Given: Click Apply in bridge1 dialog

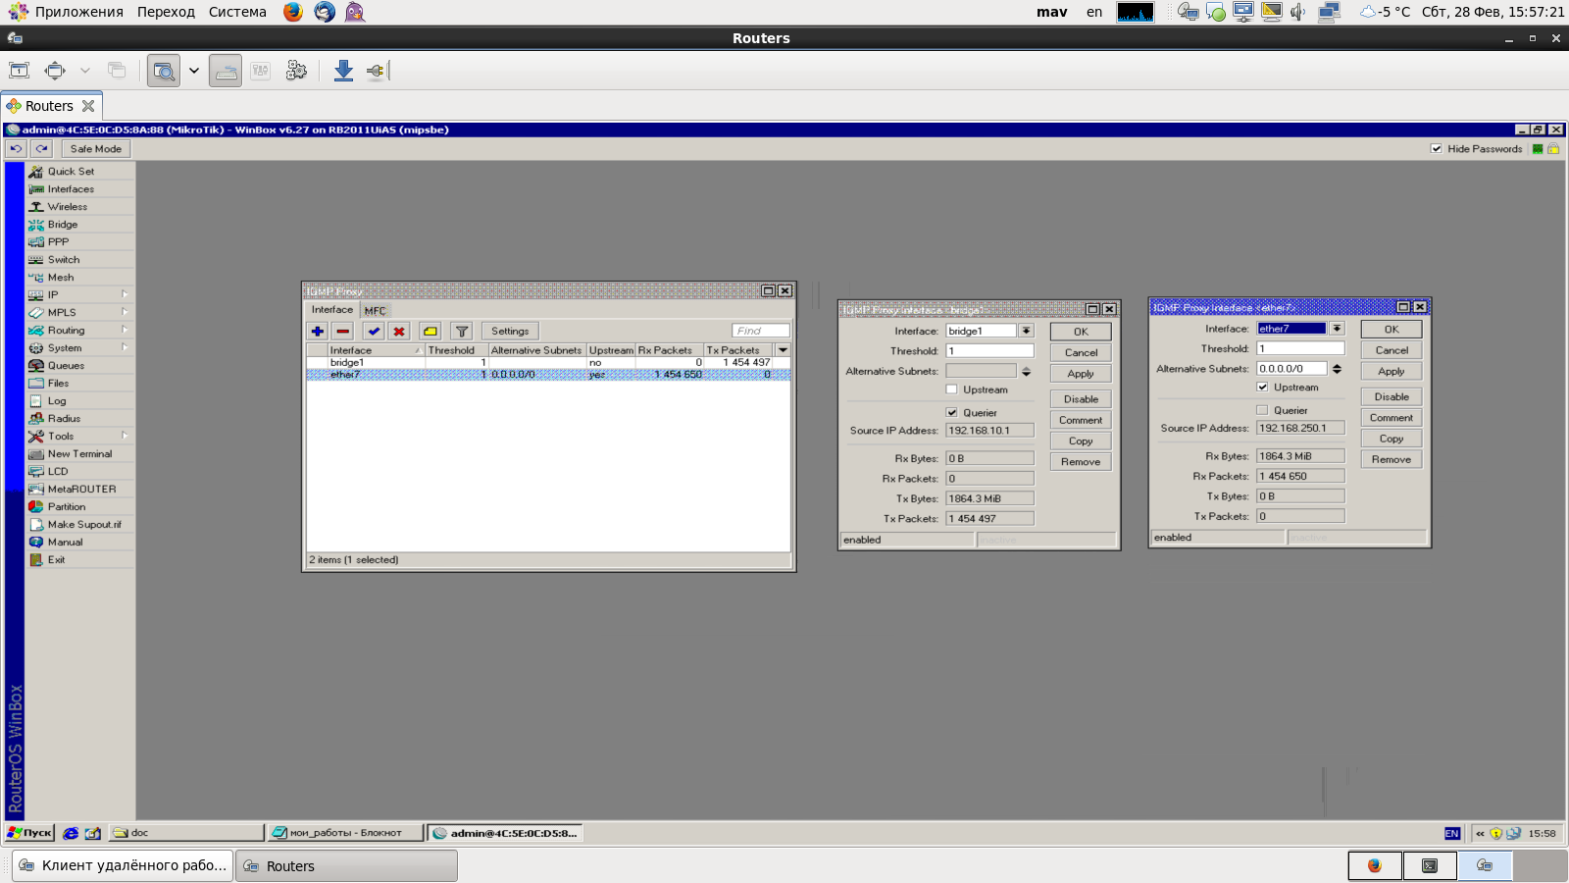Looking at the screenshot, I should pyautogui.click(x=1081, y=374).
